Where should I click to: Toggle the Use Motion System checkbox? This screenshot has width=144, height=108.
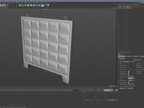point(129,75)
